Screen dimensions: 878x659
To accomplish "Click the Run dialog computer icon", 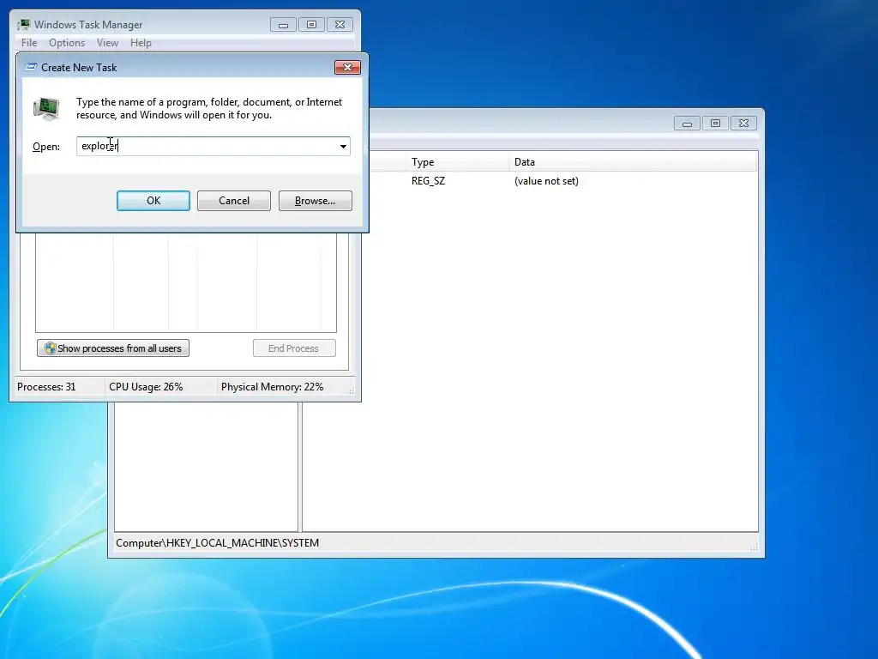I will point(46,109).
